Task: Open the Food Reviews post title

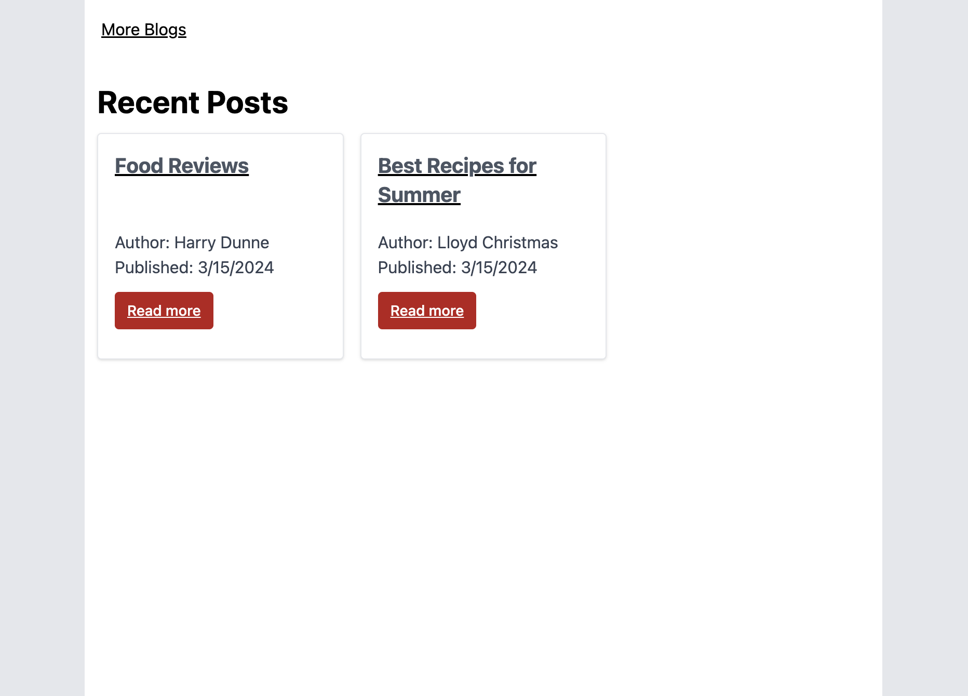Action: [x=182, y=166]
